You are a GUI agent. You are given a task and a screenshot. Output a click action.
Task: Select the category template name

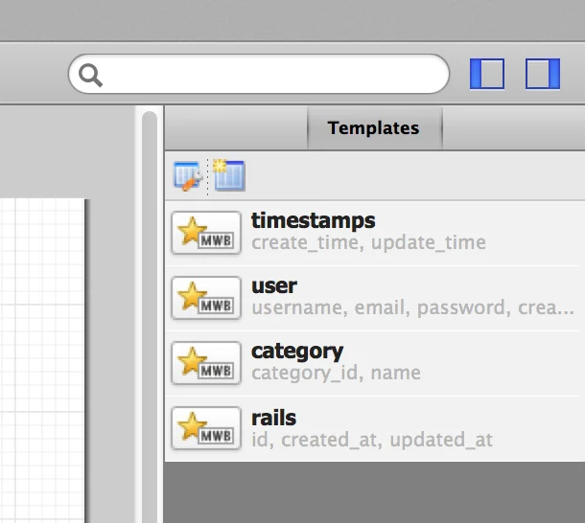297,352
